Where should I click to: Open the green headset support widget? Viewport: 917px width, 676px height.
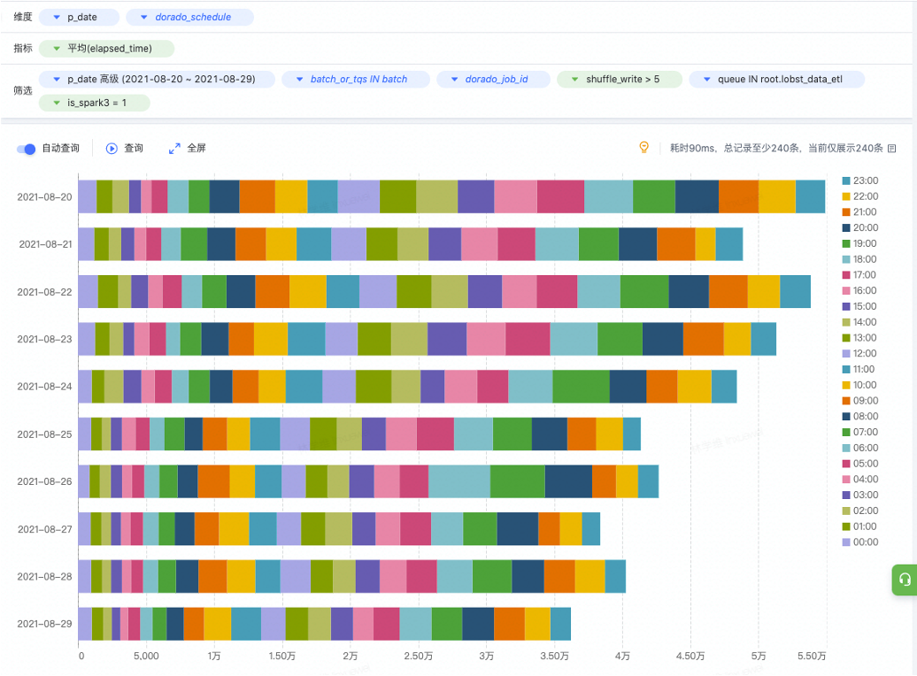904,580
